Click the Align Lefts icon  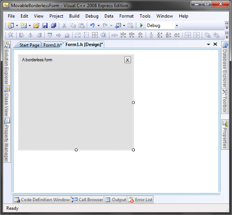[21, 35]
